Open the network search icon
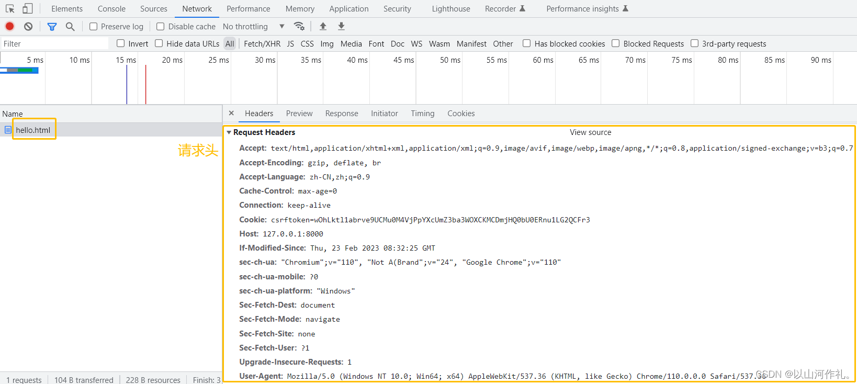 pos(70,26)
